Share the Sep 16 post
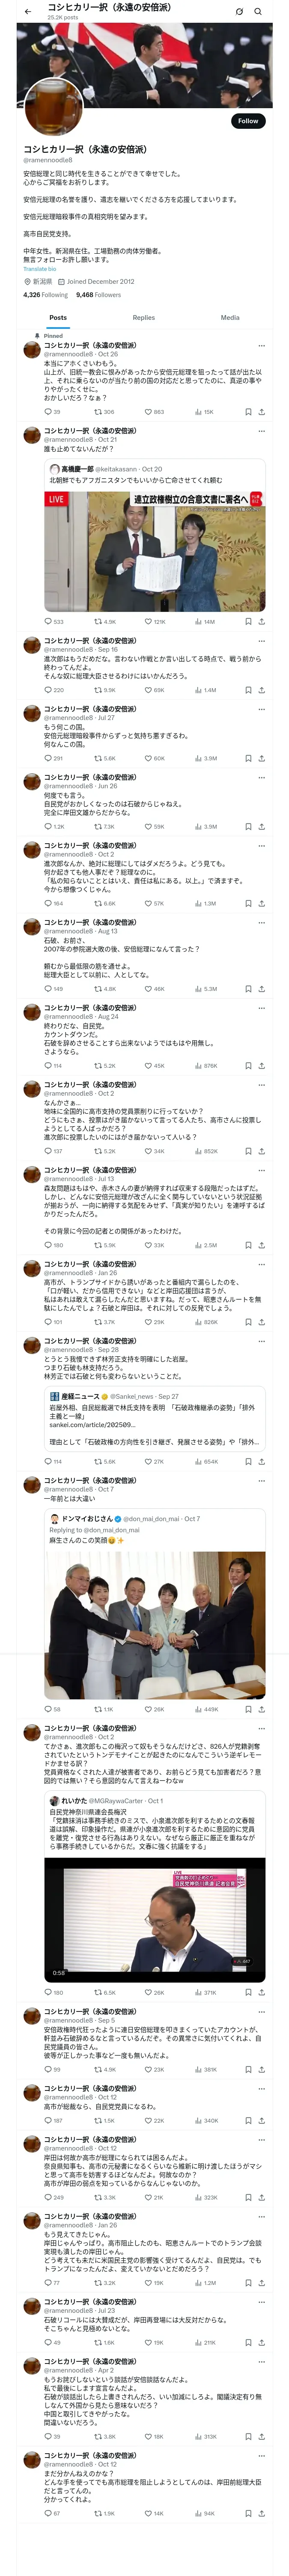The image size is (289, 2576). 261,690
